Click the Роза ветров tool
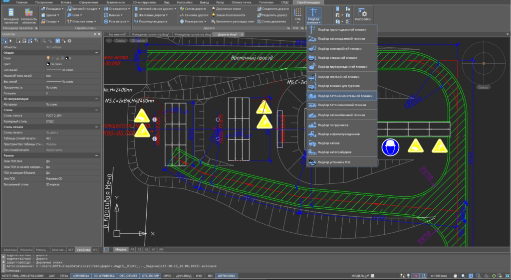 pyautogui.click(x=116, y=22)
